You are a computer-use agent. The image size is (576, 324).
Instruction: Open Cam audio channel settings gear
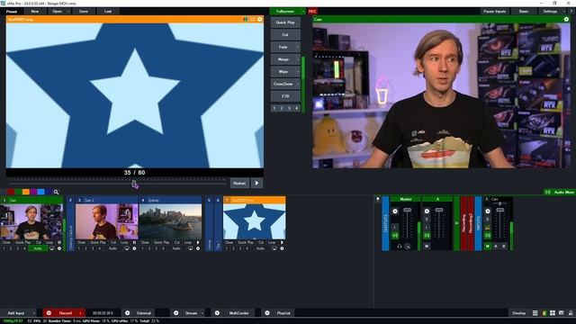coord(488,211)
